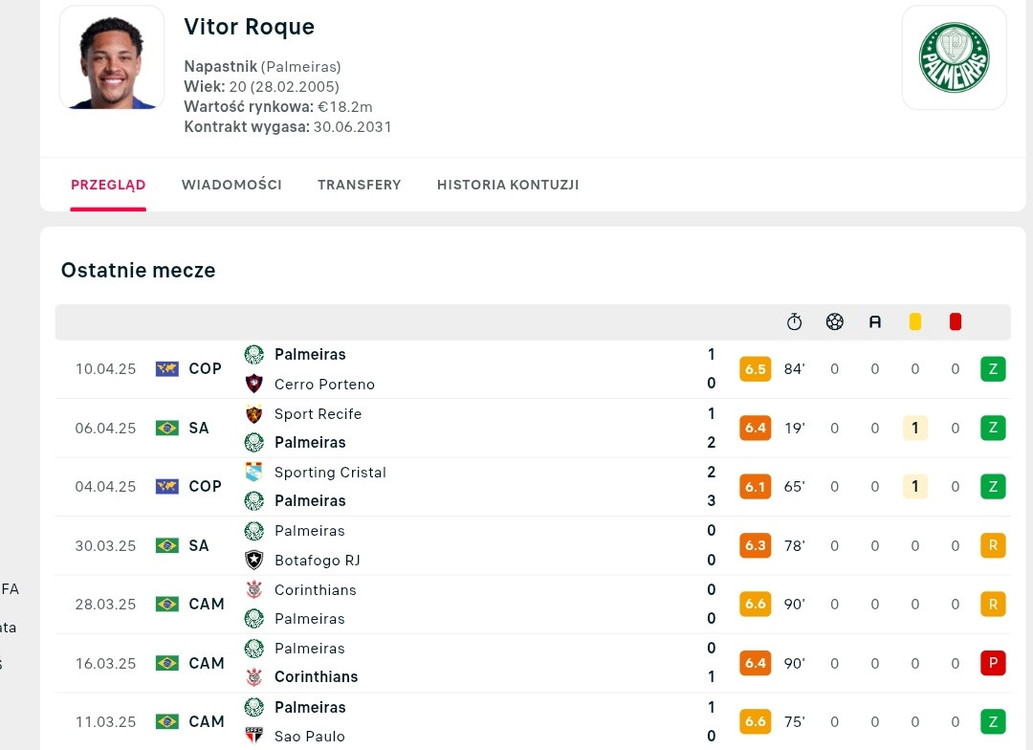Open the Przegląd tab

tap(108, 185)
